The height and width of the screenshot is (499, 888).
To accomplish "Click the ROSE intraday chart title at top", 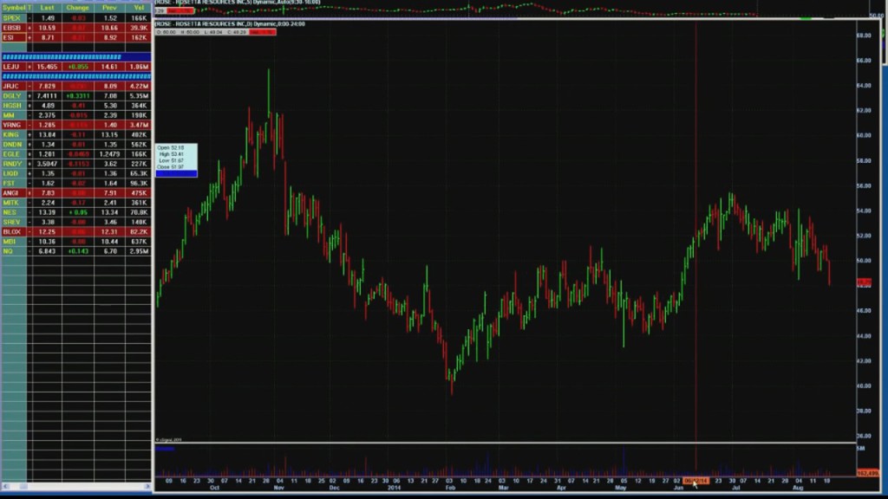I will pos(238,3).
